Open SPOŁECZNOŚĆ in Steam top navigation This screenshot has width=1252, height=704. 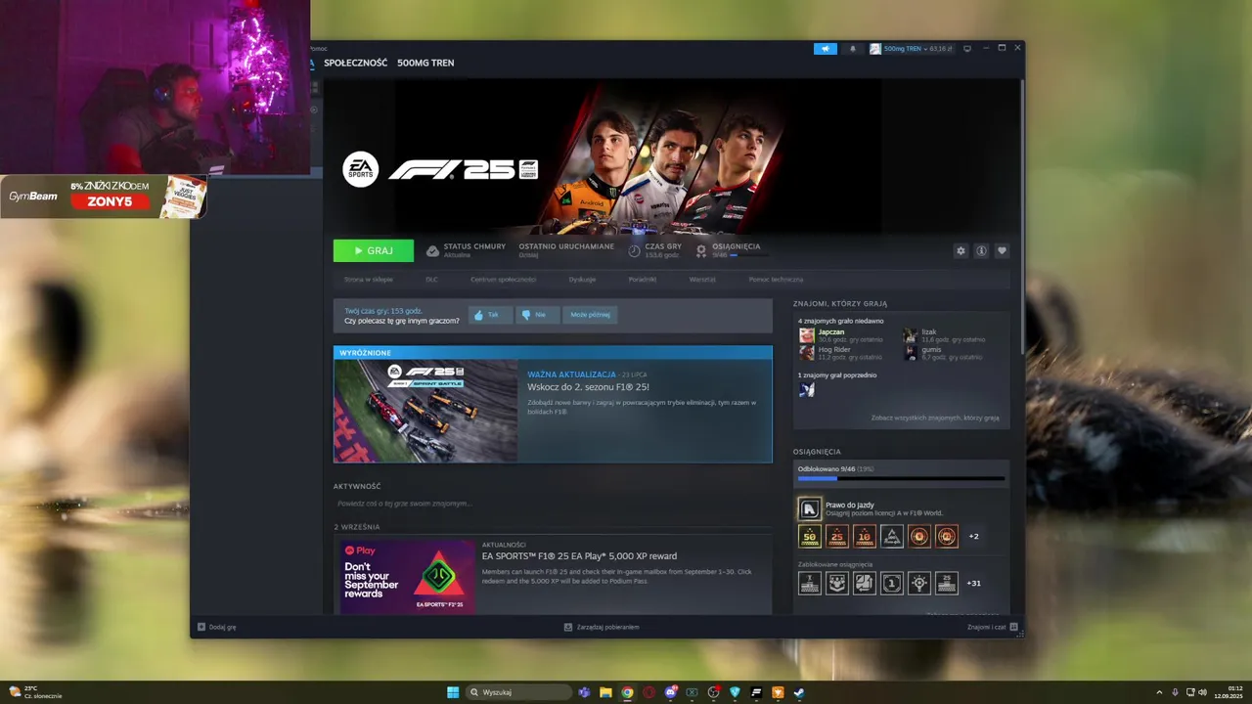tap(355, 63)
